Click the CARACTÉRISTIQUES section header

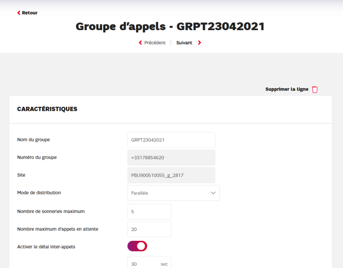click(x=47, y=109)
